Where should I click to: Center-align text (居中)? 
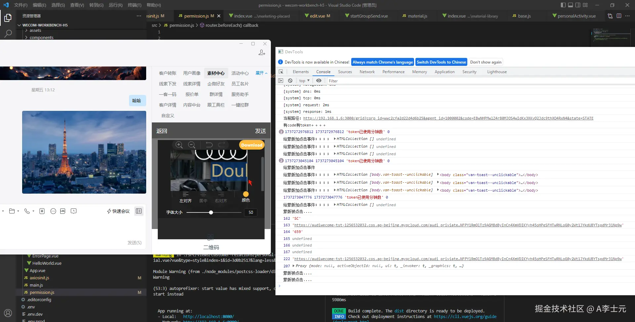(x=203, y=197)
